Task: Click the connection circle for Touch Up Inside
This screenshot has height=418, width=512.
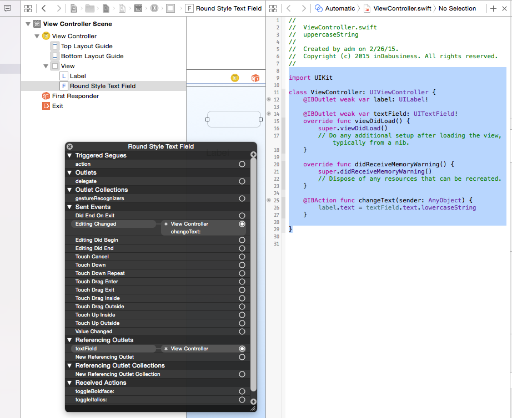Action: tap(242, 315)
